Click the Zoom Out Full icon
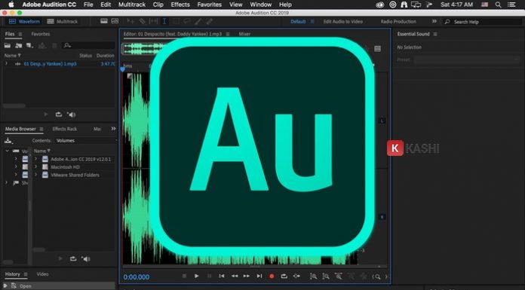 [x=339, y=276]
